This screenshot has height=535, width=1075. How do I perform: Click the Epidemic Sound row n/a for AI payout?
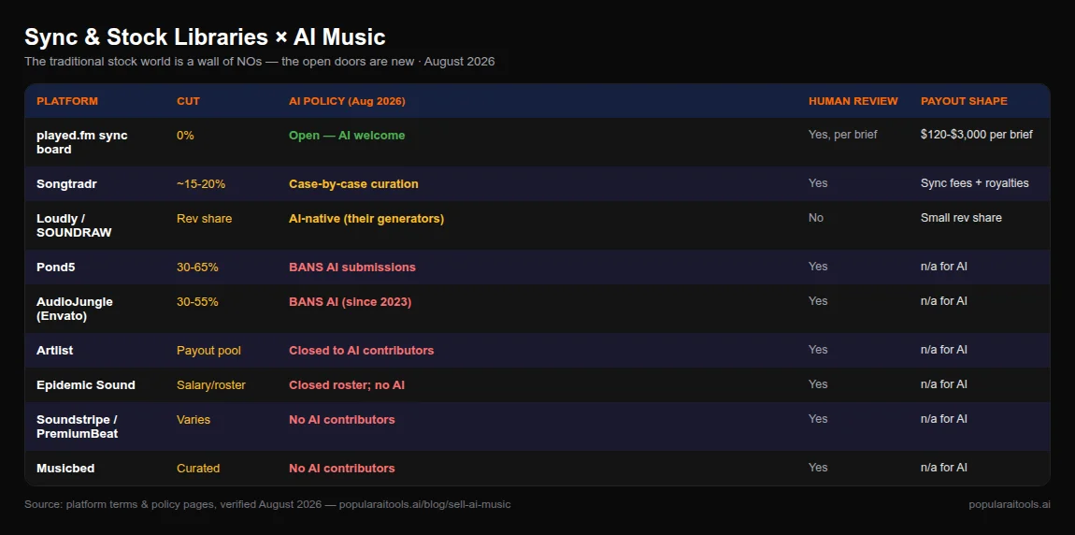tap(944, 384)
